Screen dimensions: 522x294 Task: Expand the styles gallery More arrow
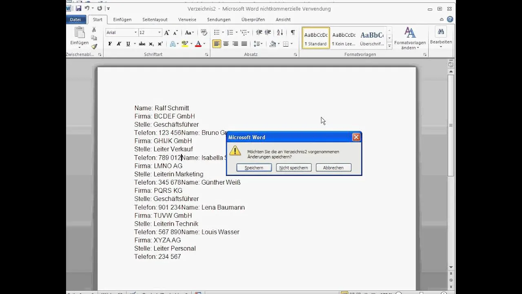tap(389, 46)
